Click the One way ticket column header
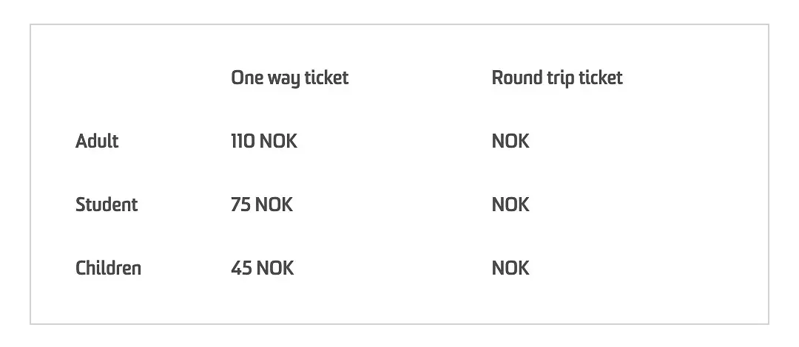799x347 pixels. click(x=289, y=78)
